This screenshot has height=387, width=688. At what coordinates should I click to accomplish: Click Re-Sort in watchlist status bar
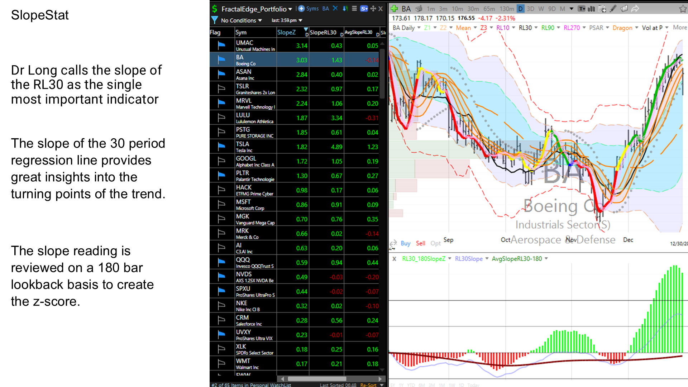coord(368,384)
